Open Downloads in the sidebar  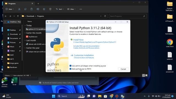[x=14, y=34]
